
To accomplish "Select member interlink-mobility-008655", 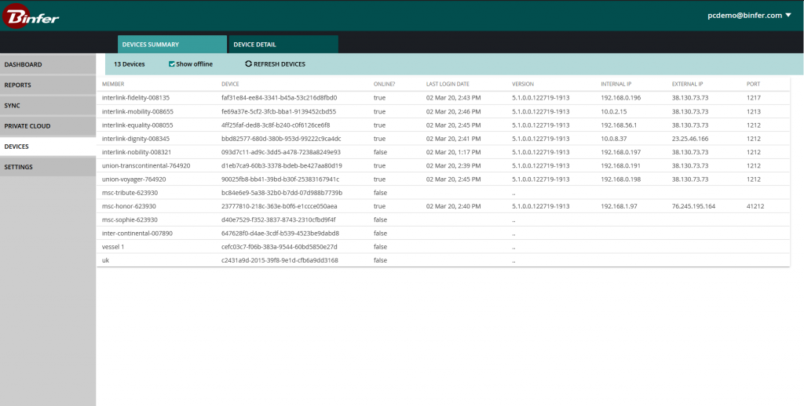I will coord(137,111).
